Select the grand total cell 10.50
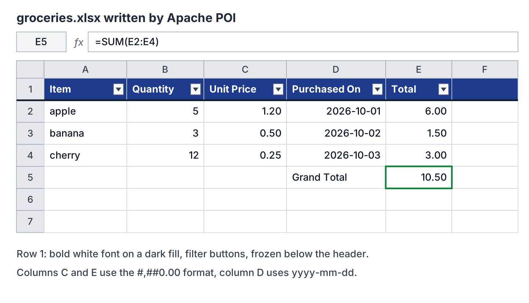 coord(419,177)
